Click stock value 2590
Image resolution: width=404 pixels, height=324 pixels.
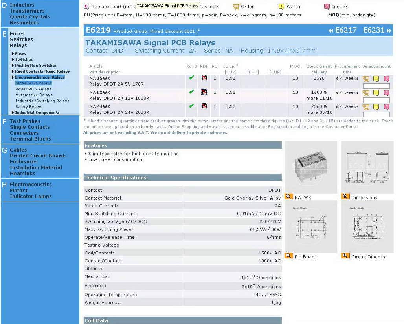319,78
